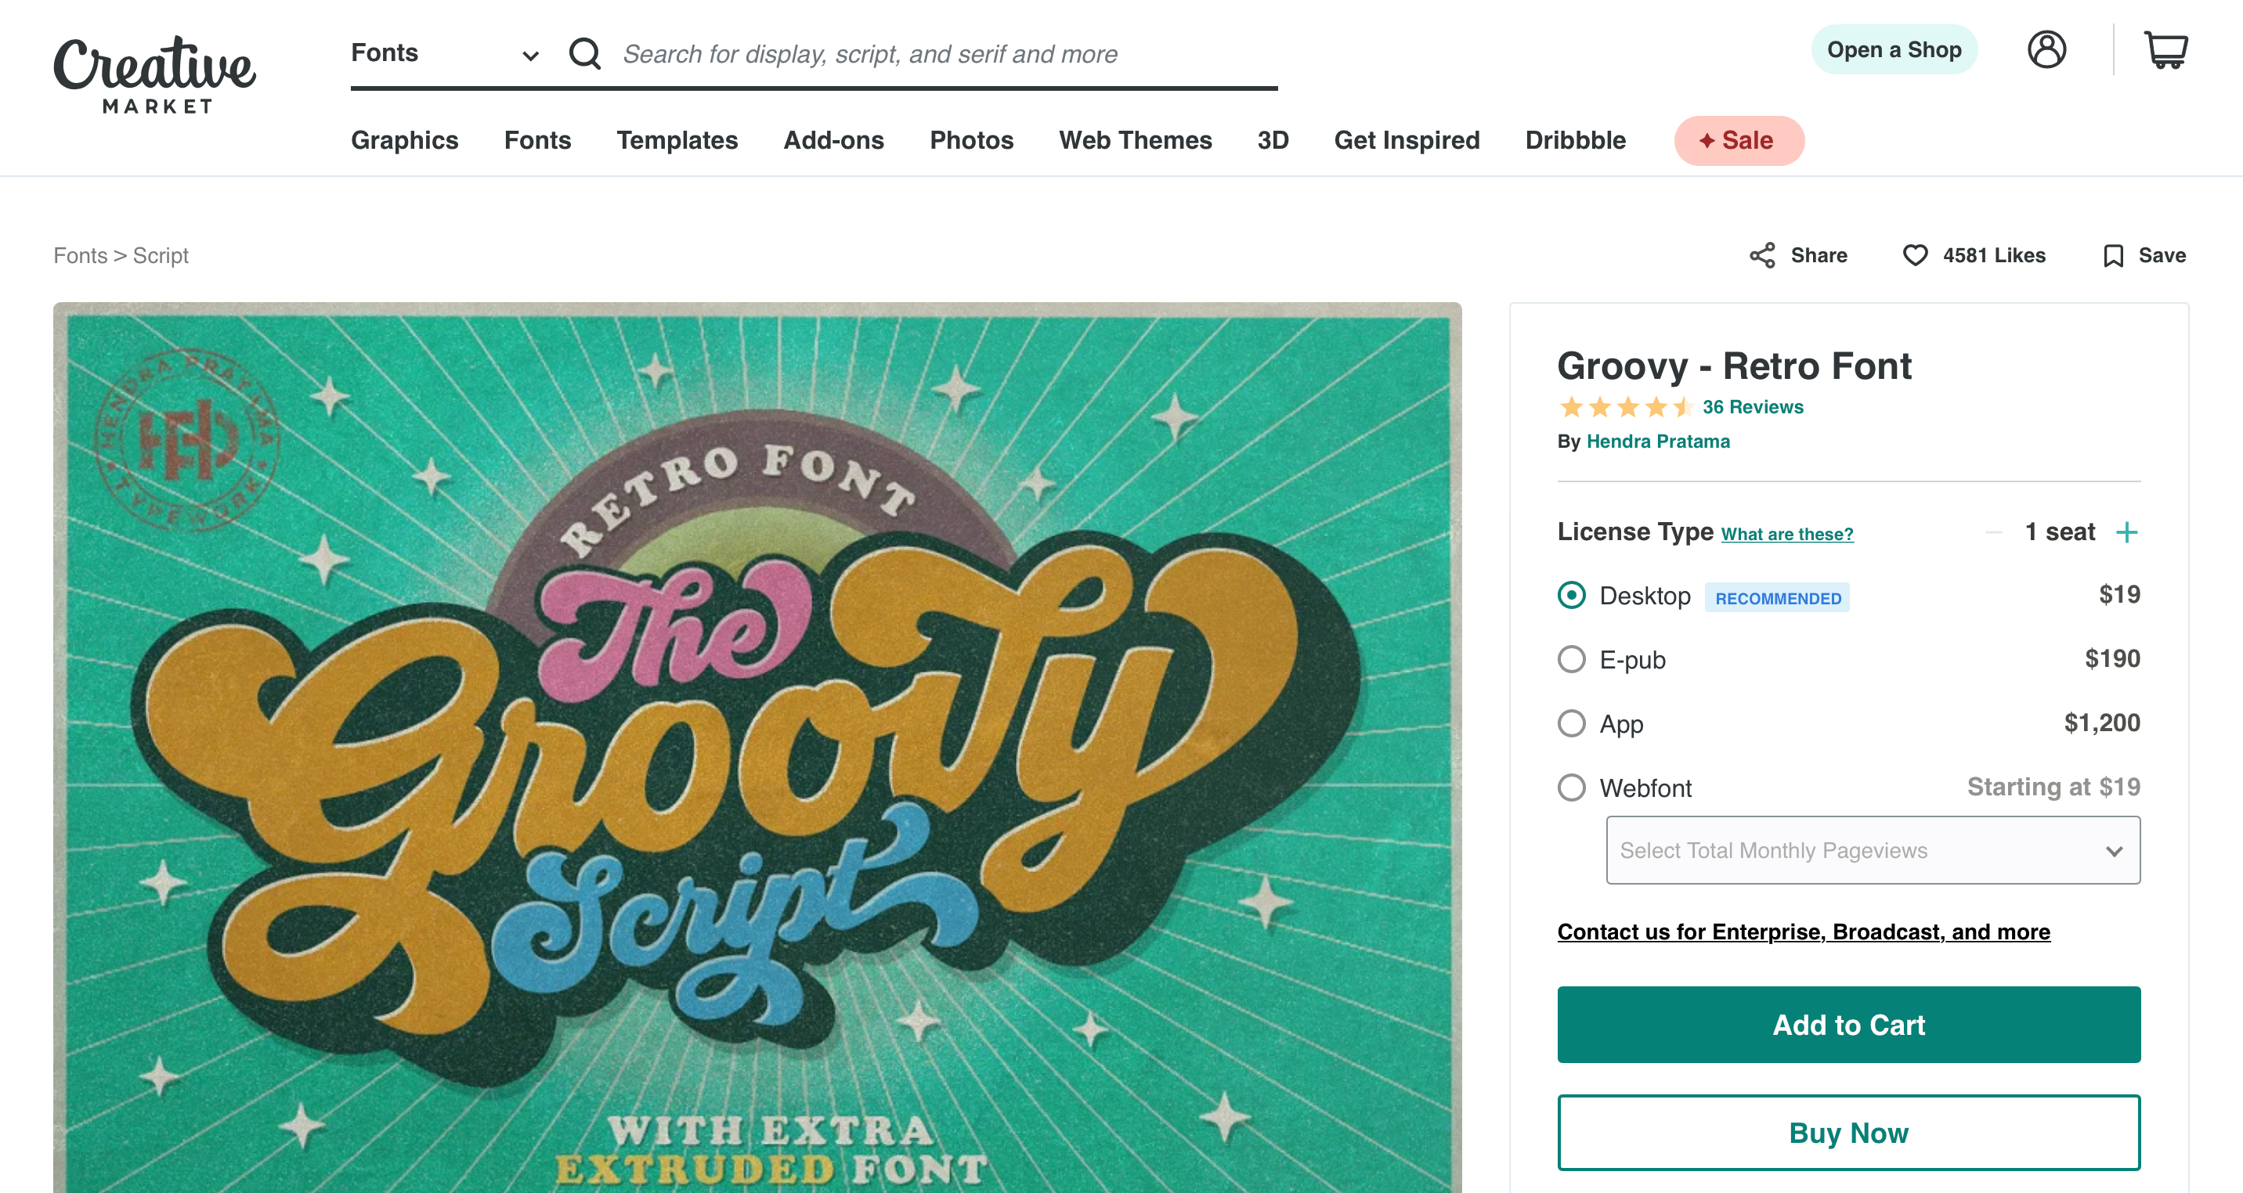The width and height of the screenshot is (2243, 1193).
Task: Open the search magnifier icon
Action: (x=585, y=53)
